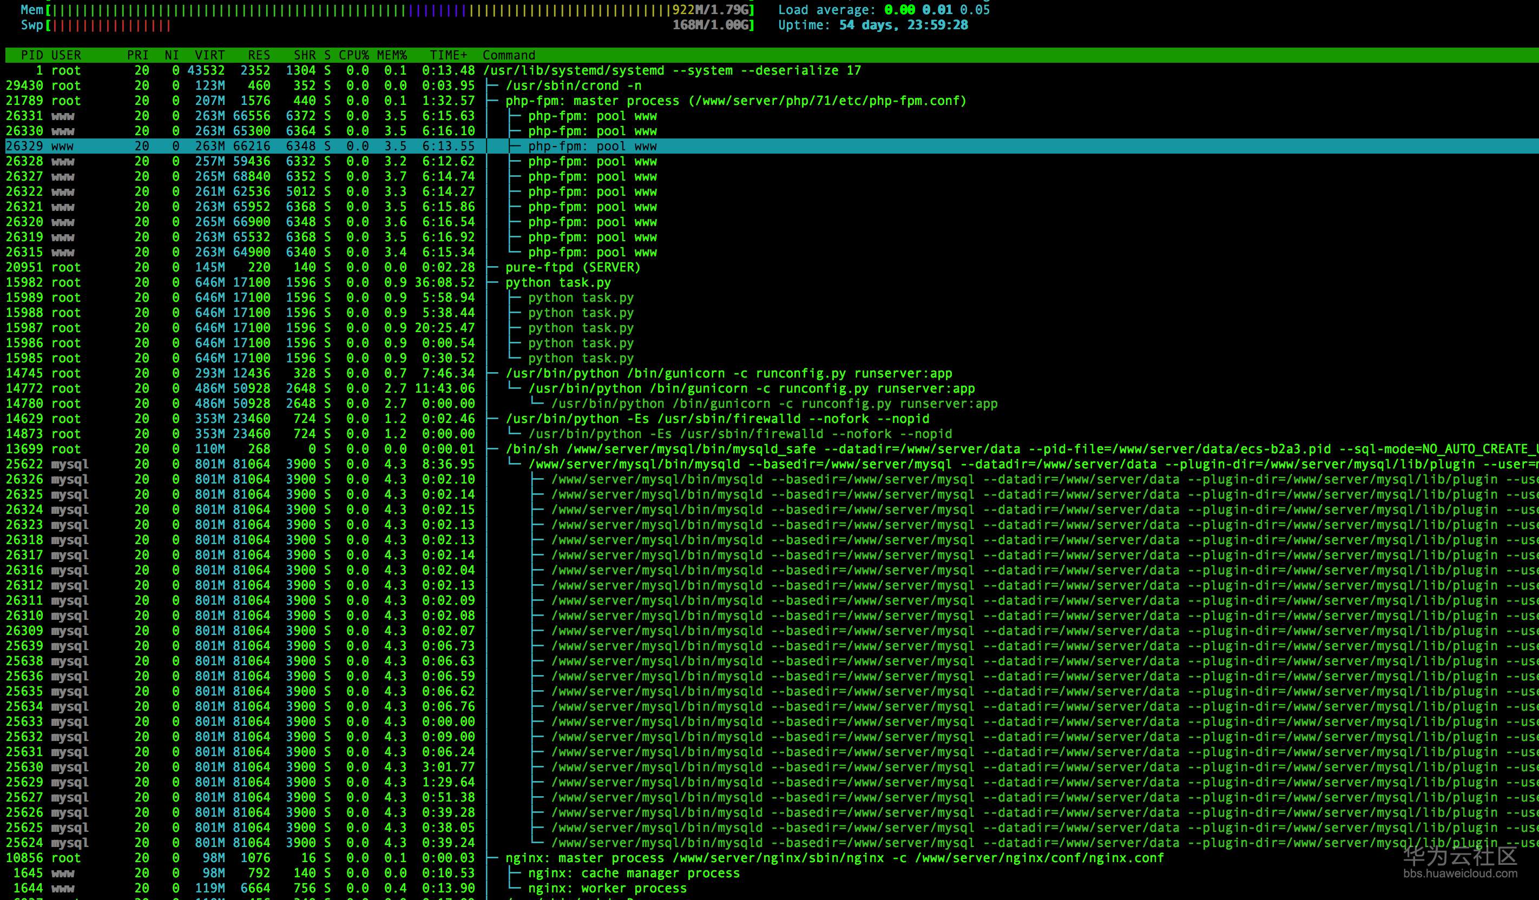Select the pure-ftpd (SERVER) process row
Screen dimensions: 1539x900
pos(572,267)
